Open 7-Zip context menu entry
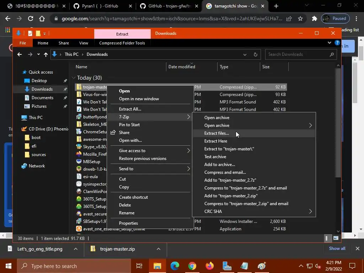364x273 pixels. coord(150,117)
